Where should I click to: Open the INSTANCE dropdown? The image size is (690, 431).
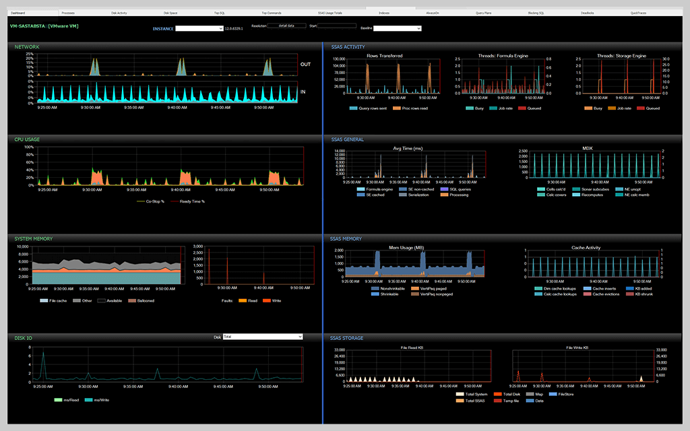[x=199, y=28]
